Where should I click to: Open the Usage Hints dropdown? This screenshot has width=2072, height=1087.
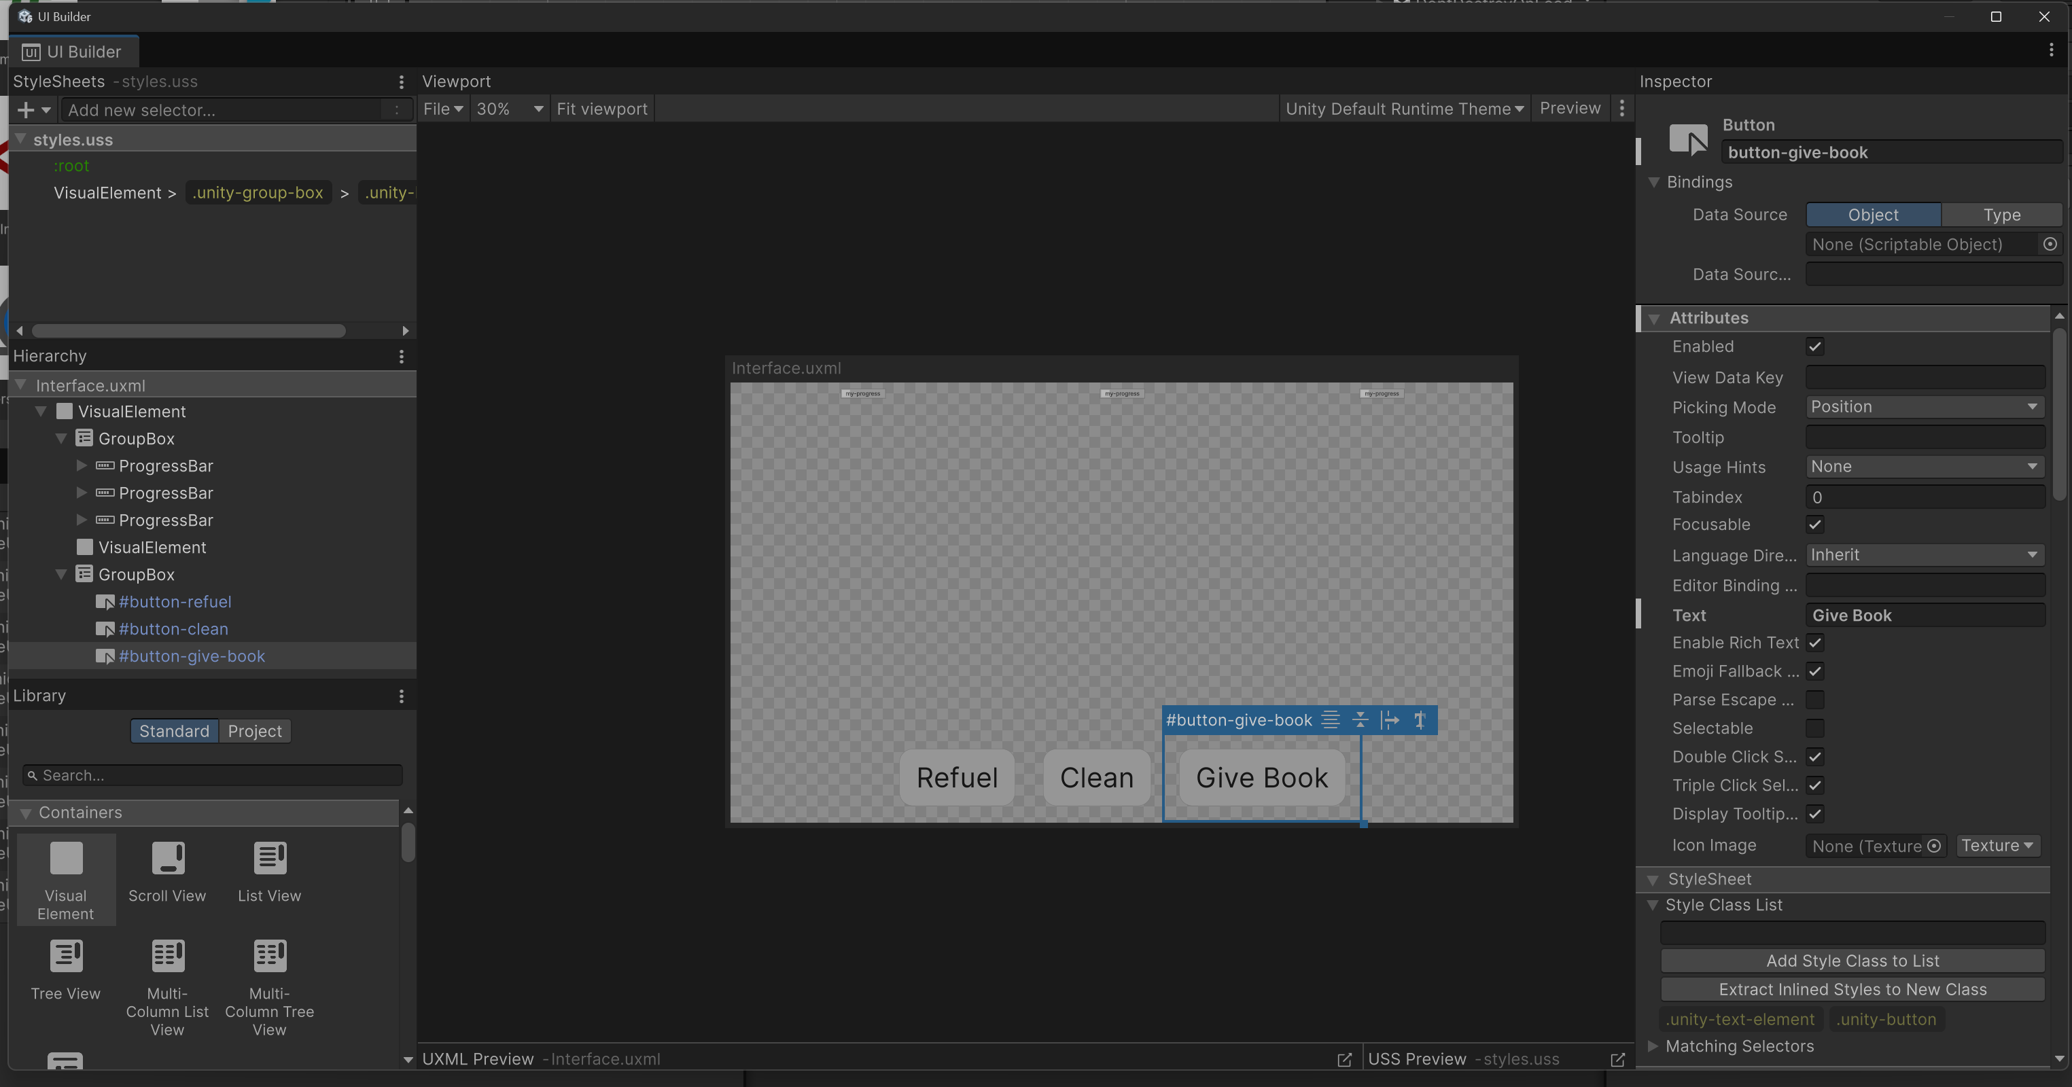point(1925,467)
